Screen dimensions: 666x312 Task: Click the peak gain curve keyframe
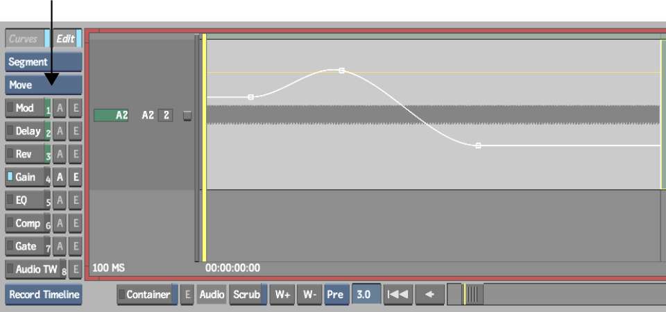coord(341,71)
